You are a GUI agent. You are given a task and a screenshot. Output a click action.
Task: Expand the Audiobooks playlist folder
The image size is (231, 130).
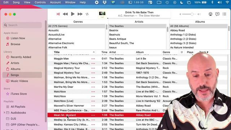click(x=4, y=113)
